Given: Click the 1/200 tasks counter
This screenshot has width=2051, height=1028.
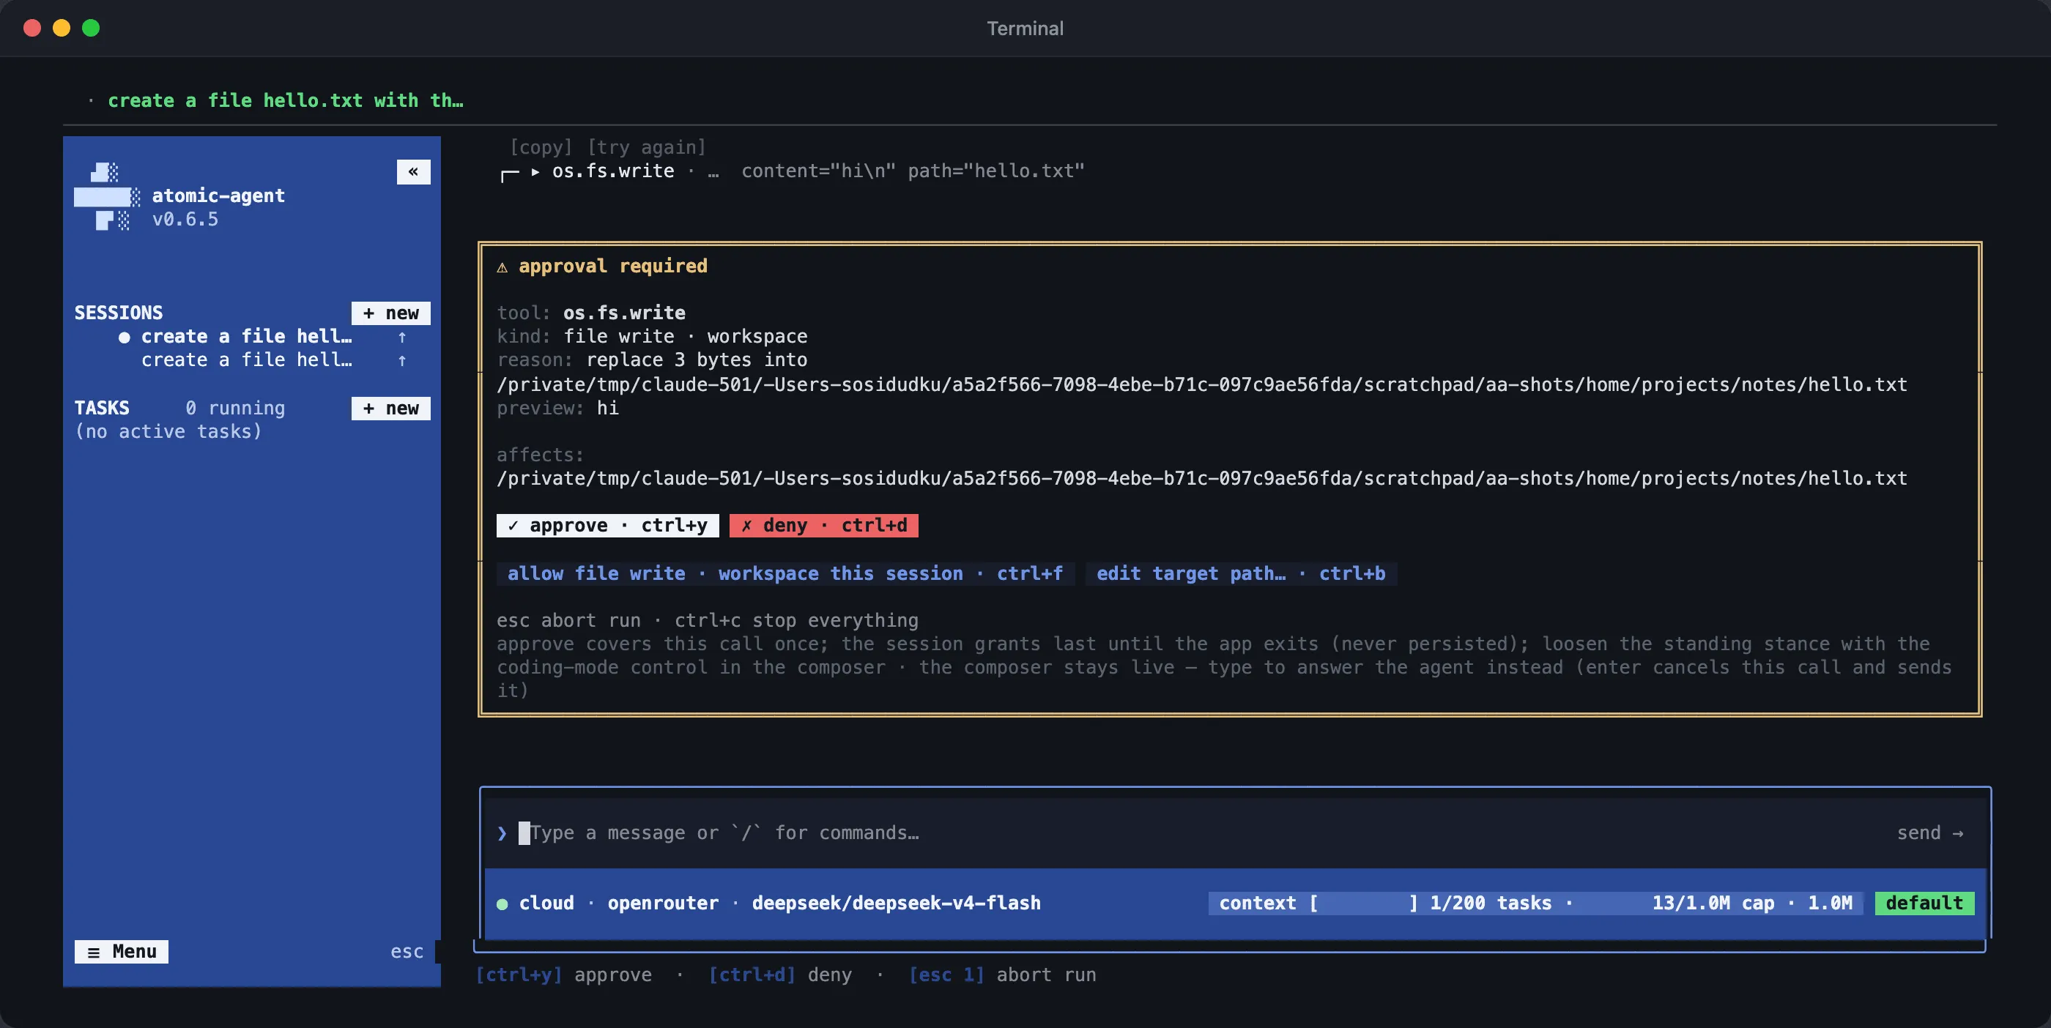Looking at the screenshot, I should click(x=1491, y=904).
